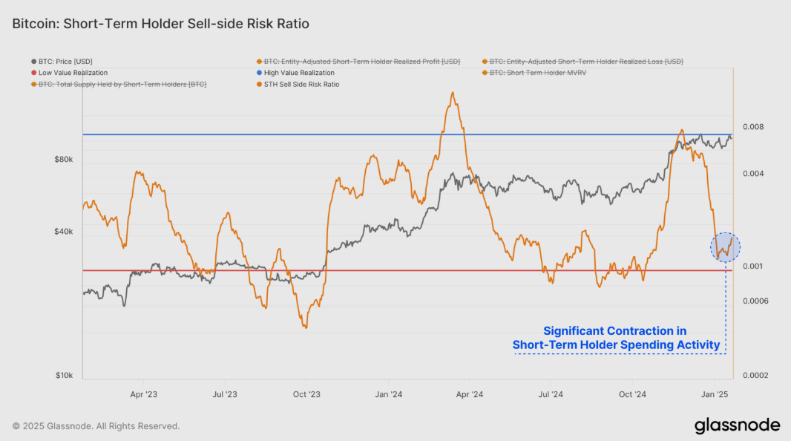This screenshot has height=441, width=791.
Task: Toggle the Low Value Realization legend label
Action: click(73, 73)
